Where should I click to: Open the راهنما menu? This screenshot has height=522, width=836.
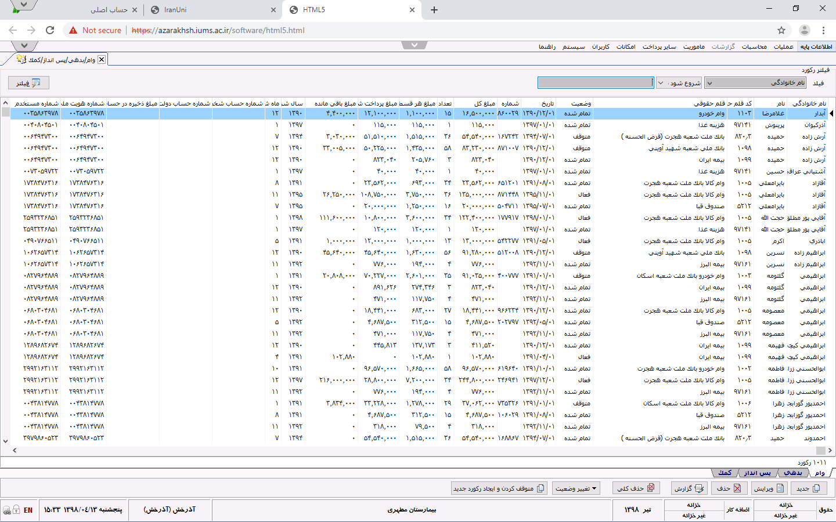547,46
